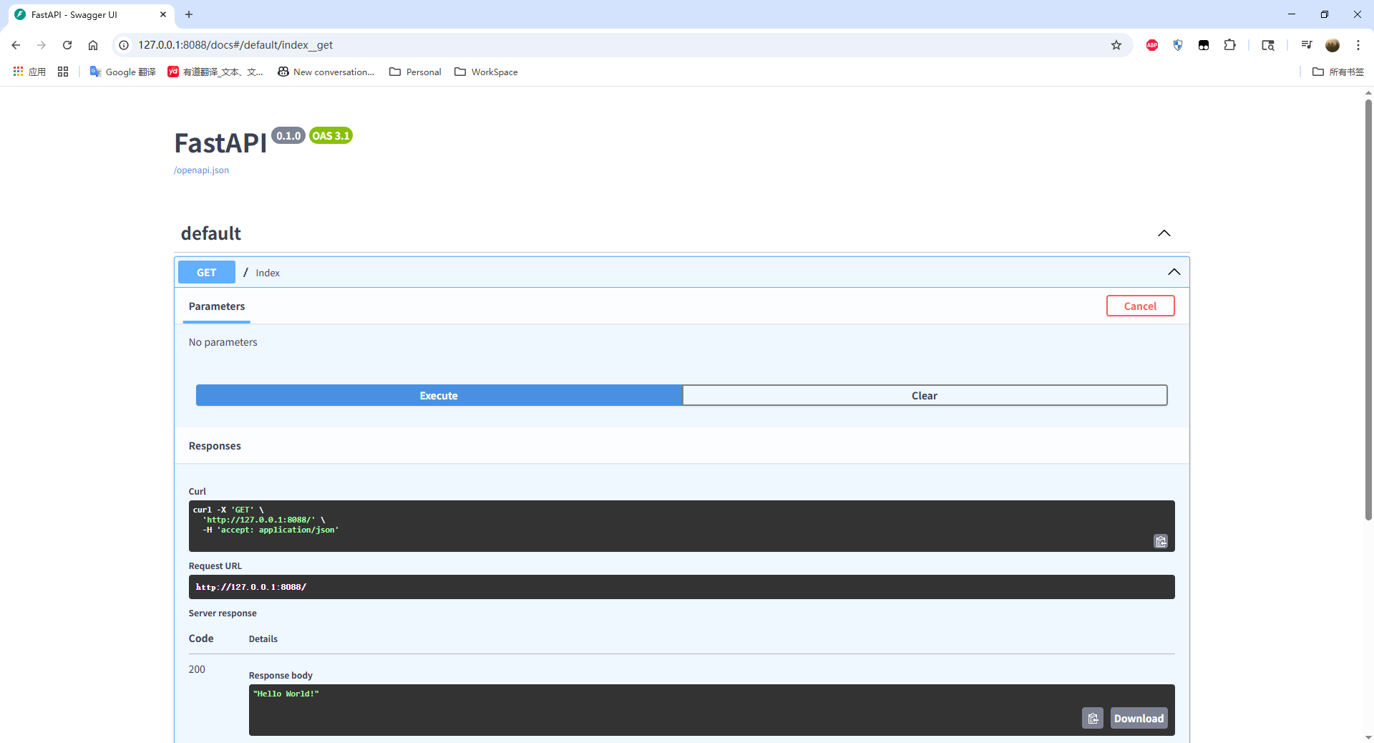Click the GET method badge
This screenshot has width=1374, height=743.
(x=206, y=272)
